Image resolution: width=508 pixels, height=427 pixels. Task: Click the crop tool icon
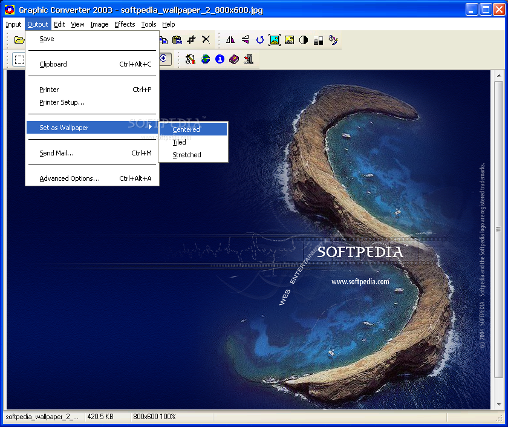pos(192,40)
